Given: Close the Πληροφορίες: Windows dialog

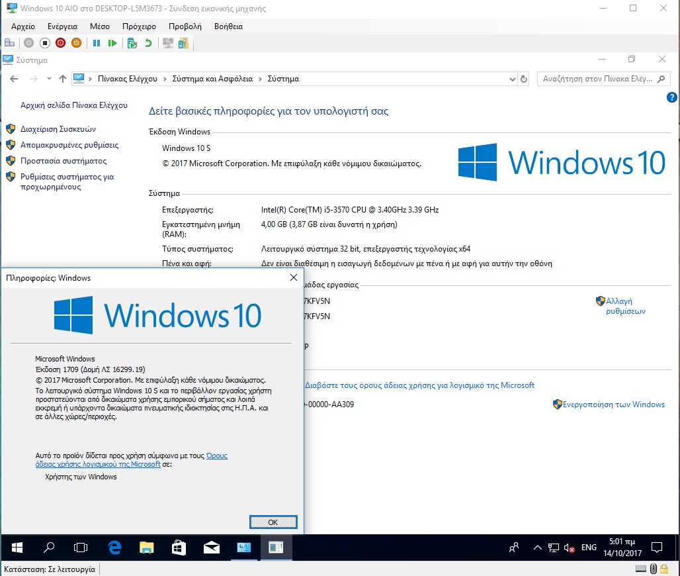Looking at the screenshot, I should 294,278.
